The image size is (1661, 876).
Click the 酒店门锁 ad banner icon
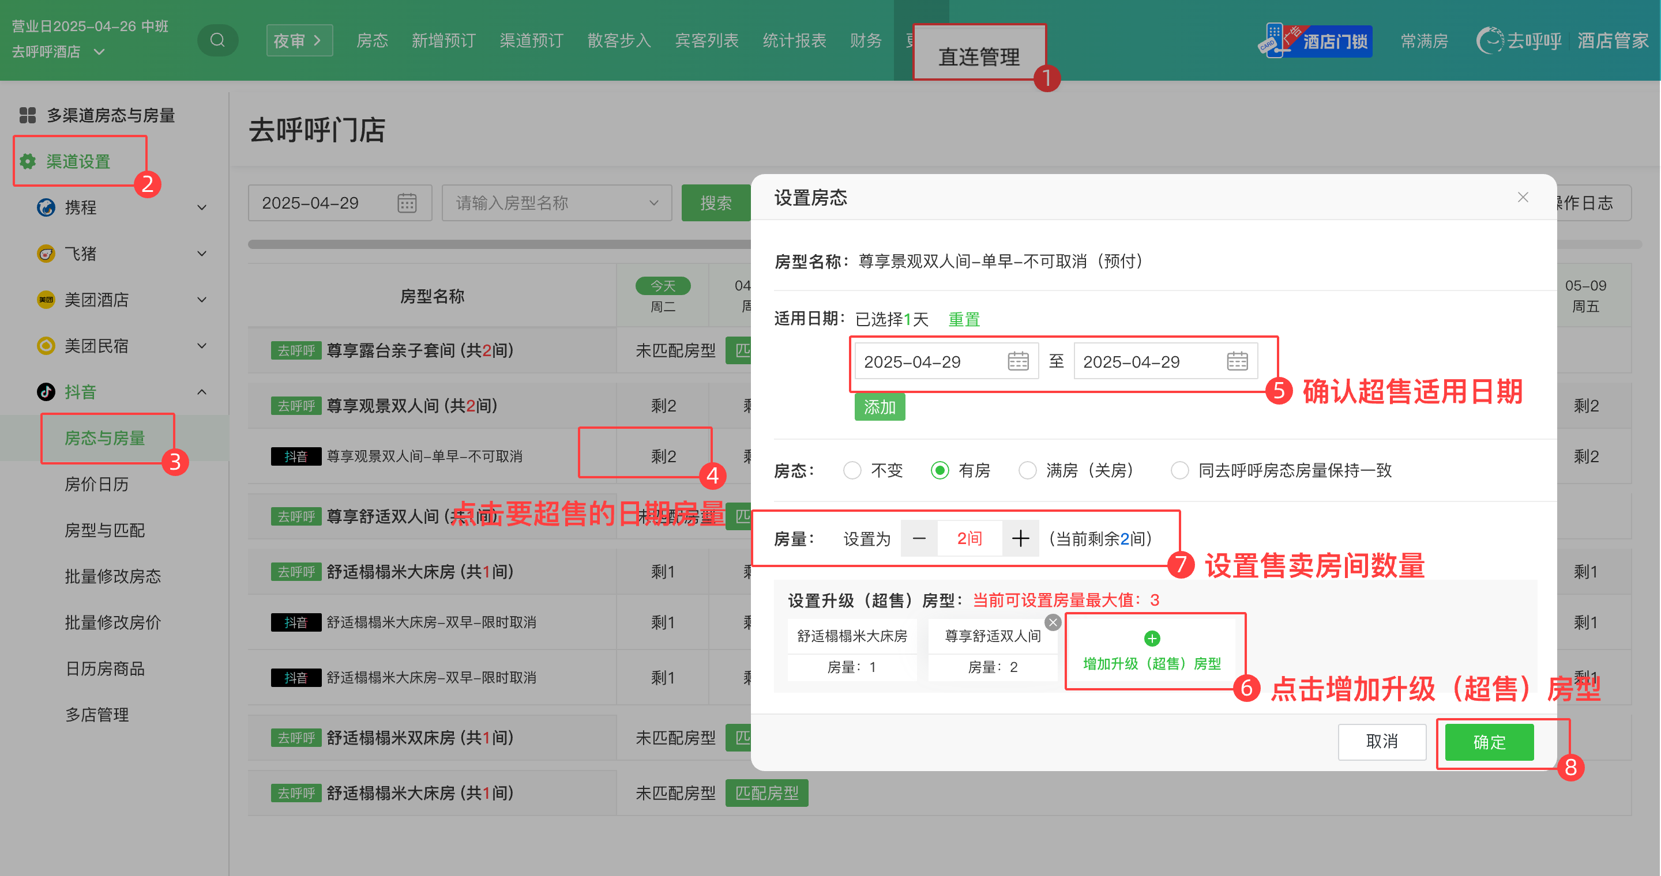1316,40
